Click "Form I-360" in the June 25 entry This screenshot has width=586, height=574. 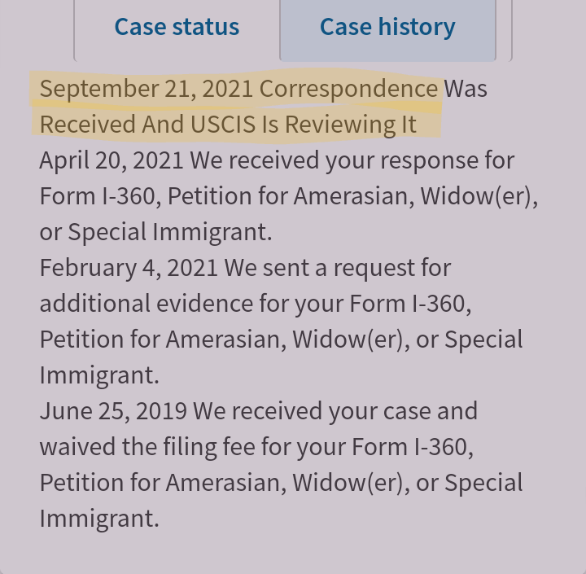pos(408,446)
